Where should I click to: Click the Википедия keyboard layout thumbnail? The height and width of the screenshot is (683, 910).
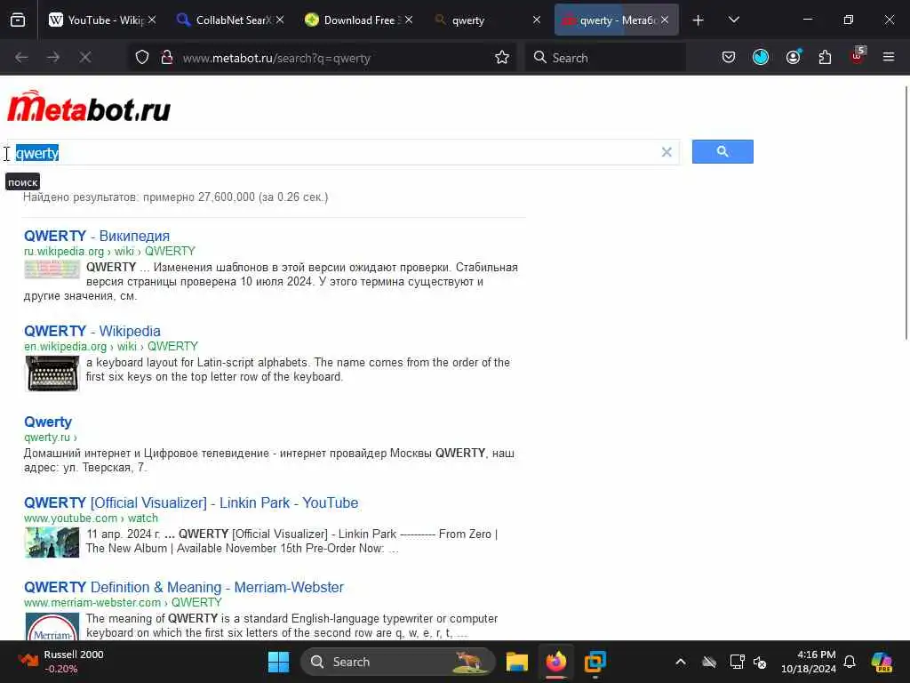(52, 269)
